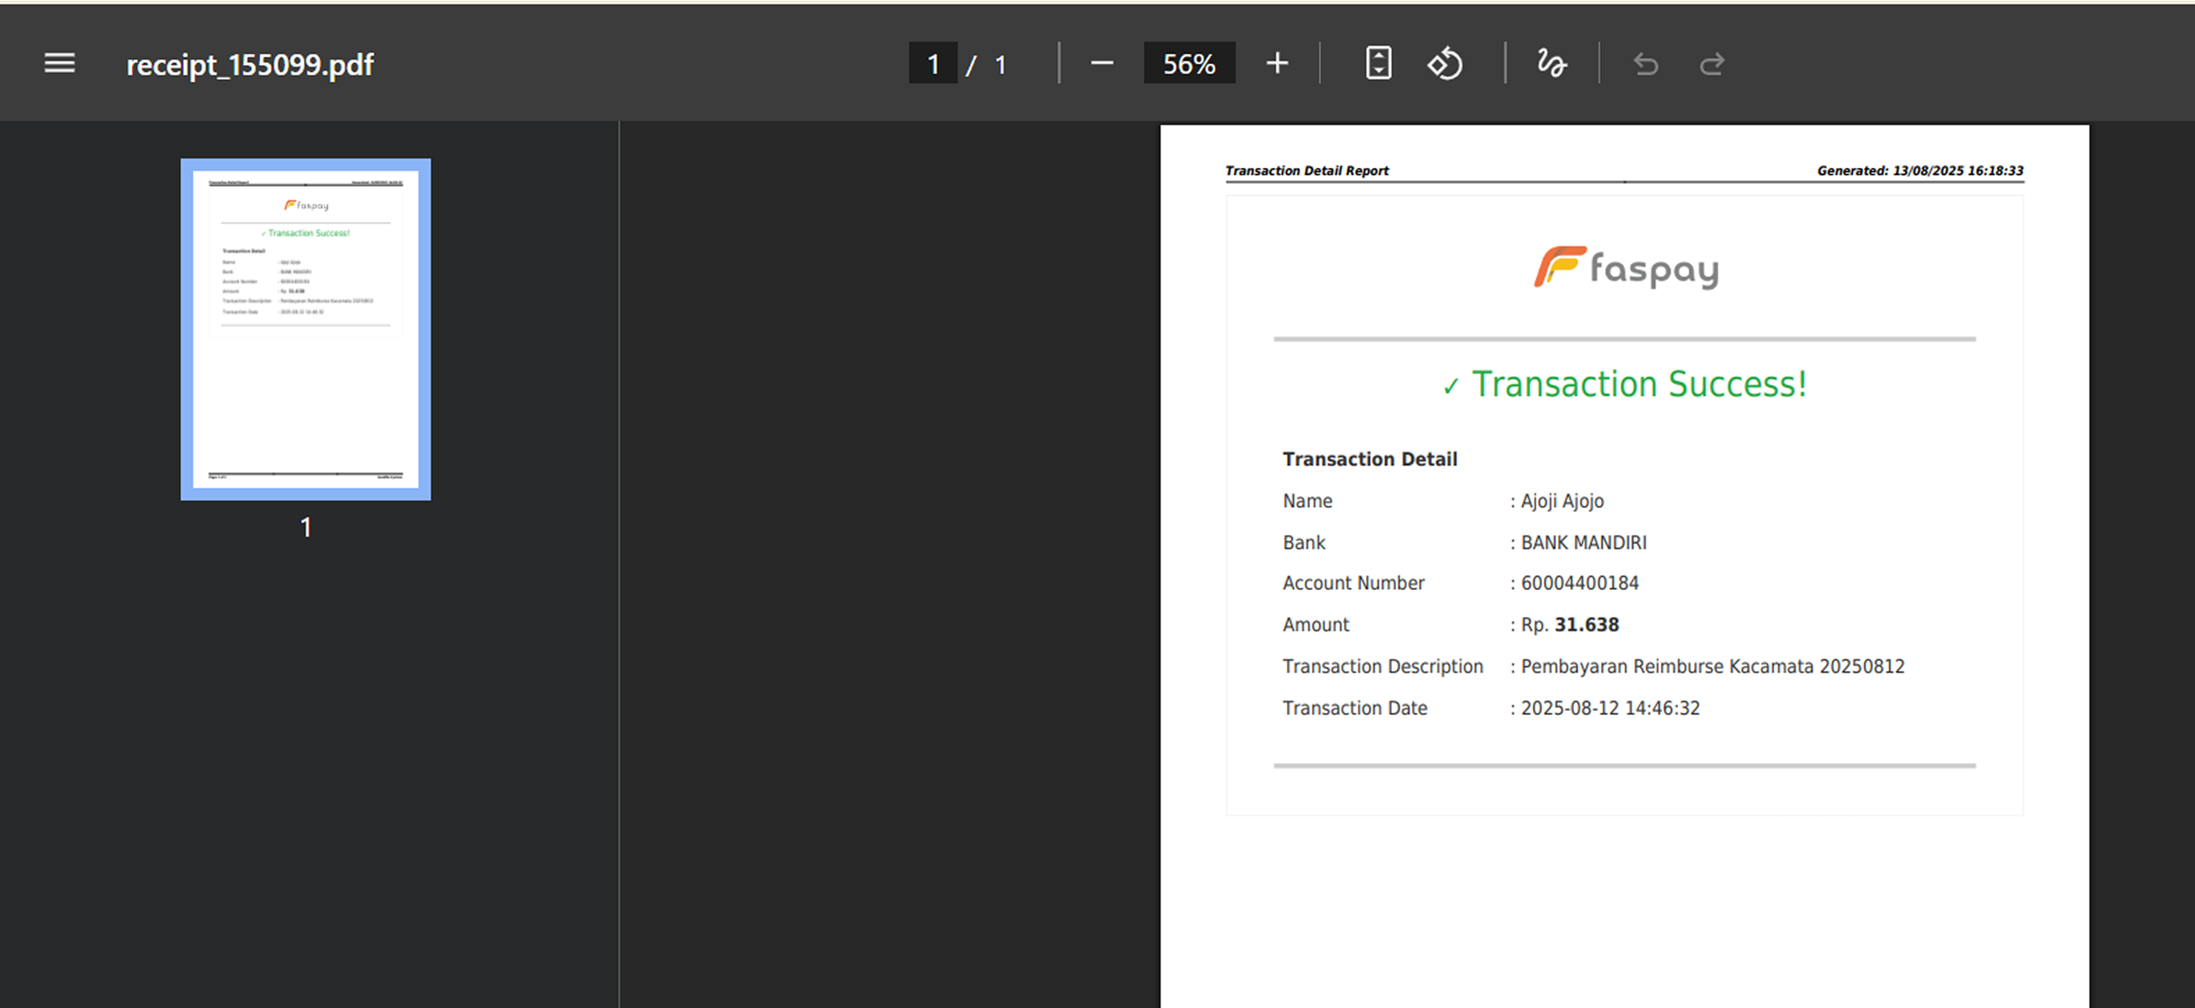This screenshot has height=1008, width=2195.
Task: Click the thumbnail page label 1
Action: pyautogui.click(x=305, y=527)
